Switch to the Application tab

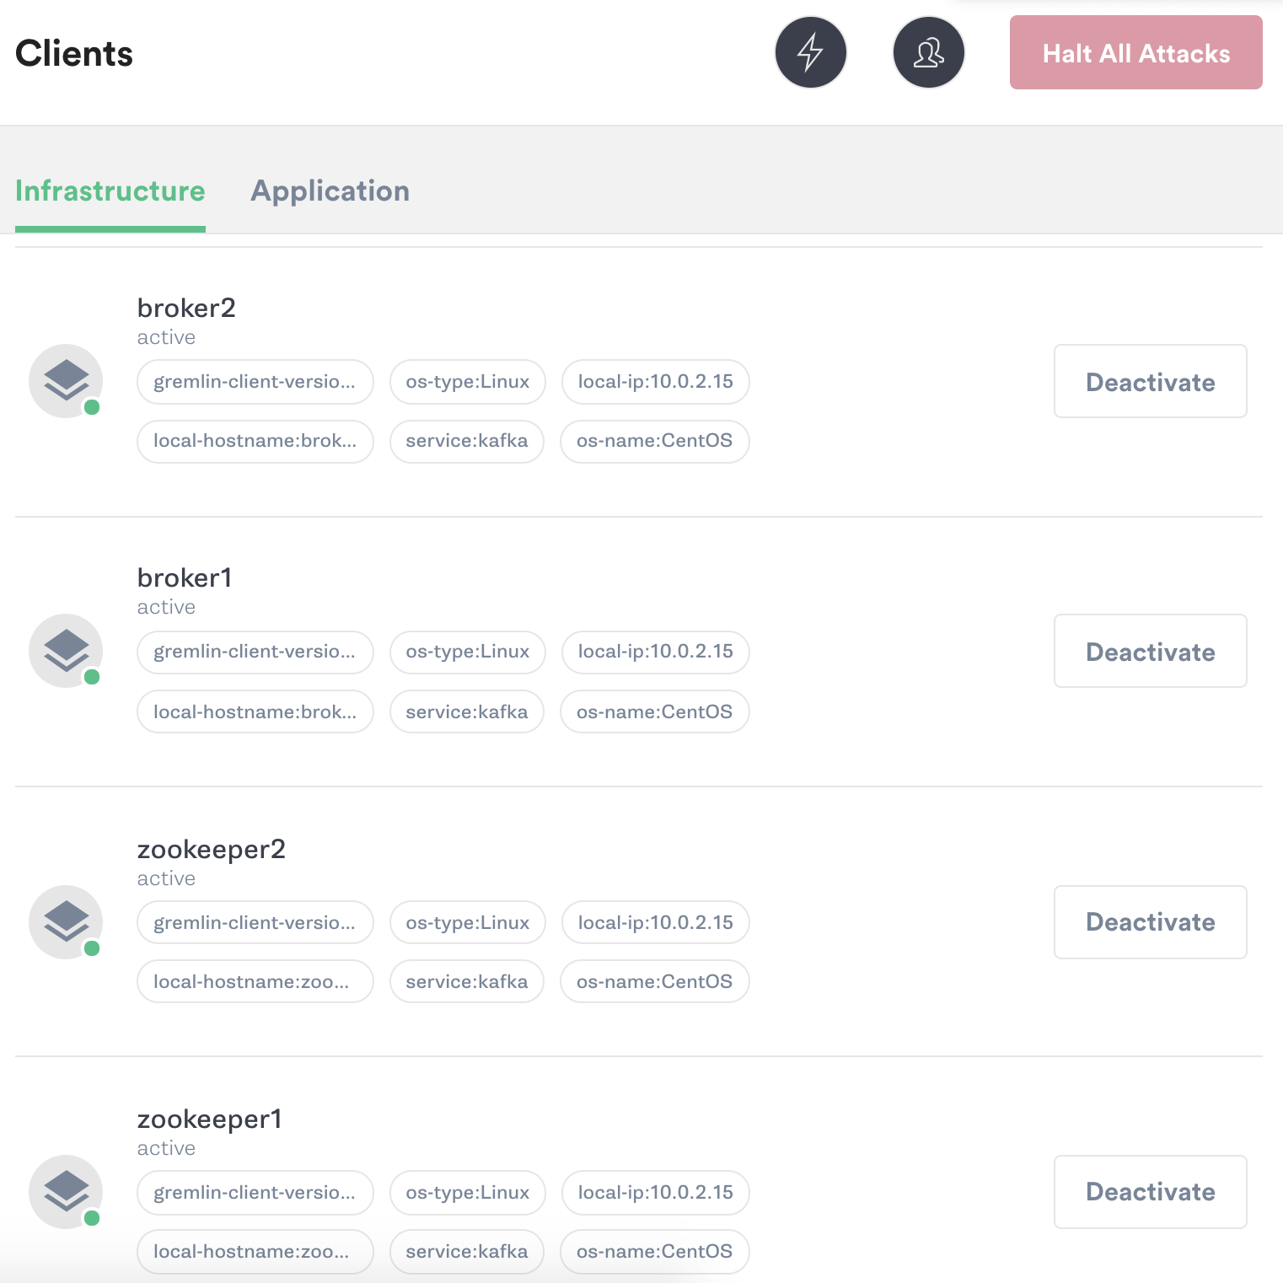click(x=330, y=191)
